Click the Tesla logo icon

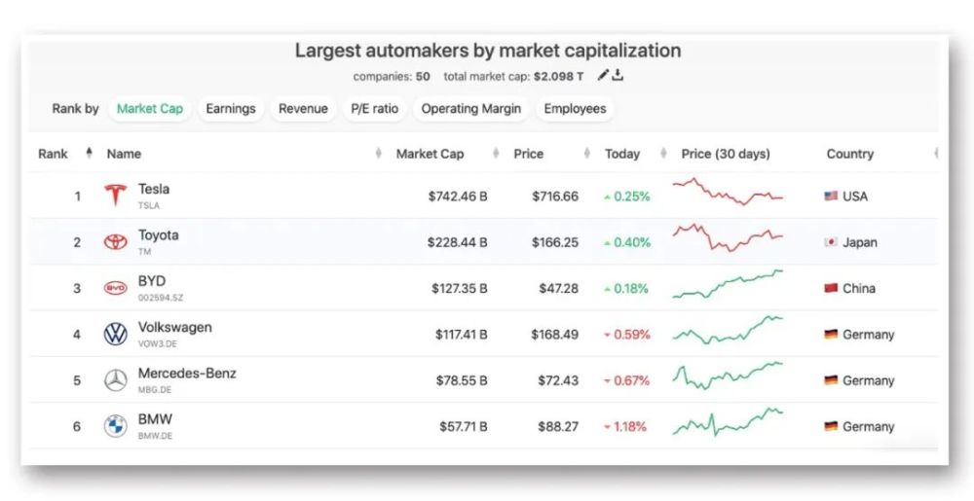[x=116, y=196]
